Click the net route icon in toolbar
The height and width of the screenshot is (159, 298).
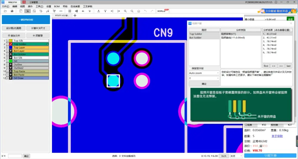[47, 11]
